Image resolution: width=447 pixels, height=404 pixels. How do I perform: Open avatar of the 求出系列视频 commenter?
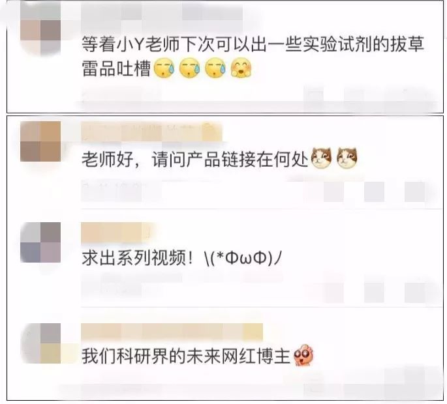[x=40, y=242]
